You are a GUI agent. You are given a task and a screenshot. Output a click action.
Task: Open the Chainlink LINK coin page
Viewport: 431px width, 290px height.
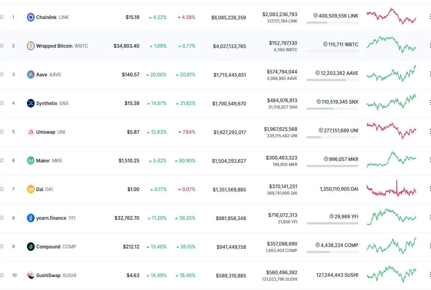(52, 17)
